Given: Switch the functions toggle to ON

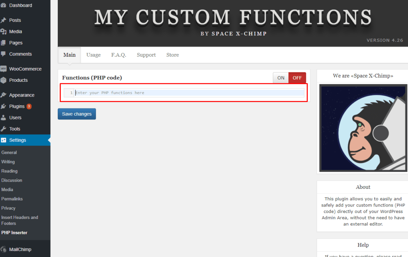Looking at the screenshot, I should [x=280, y=78].
